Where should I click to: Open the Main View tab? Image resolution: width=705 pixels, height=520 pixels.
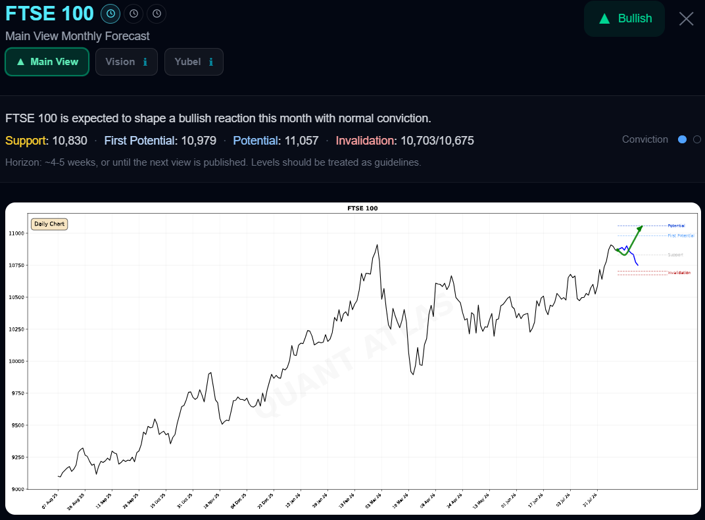47,62
